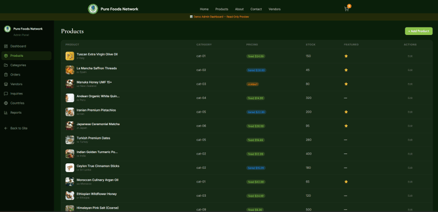Click the fixed $34.99 price badge
This screenshot has height=212, width=438.
tap(256, 56)
